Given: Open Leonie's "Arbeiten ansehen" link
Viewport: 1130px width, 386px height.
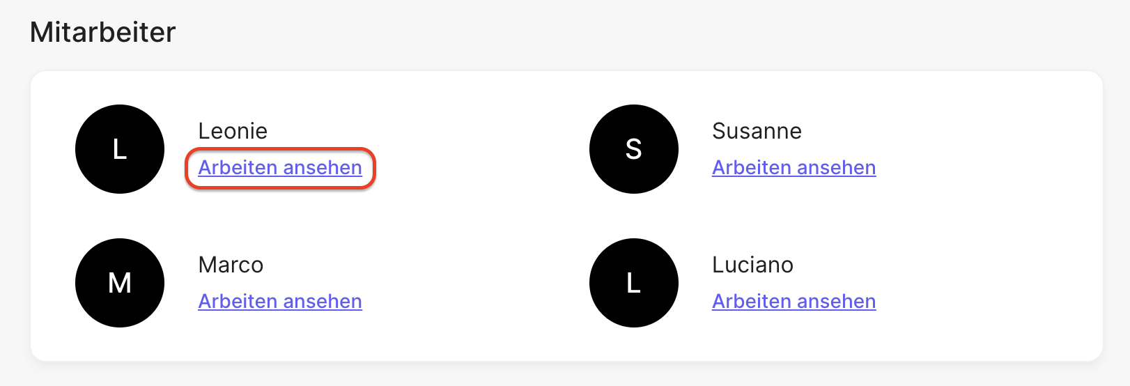Looking at the screenshot, I should tap(280, 168).
